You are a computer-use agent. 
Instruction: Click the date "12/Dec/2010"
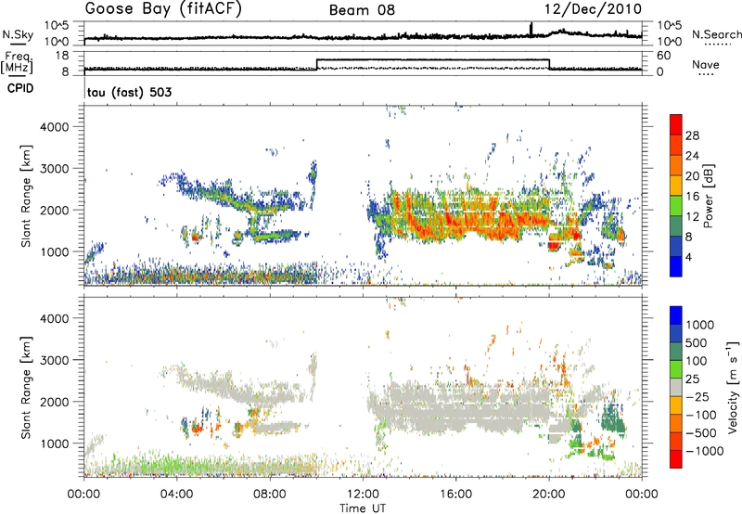point(593,9)
